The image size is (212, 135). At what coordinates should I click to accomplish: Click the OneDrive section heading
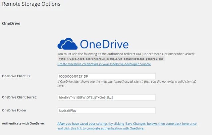pos(11,24)
